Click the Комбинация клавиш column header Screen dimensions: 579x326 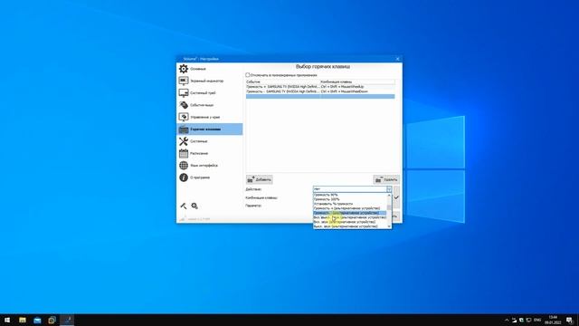click(x=357, y=81)
